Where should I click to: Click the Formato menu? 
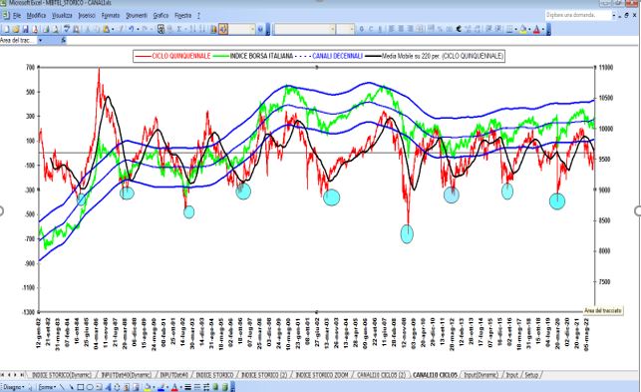[x=111, y=16]
